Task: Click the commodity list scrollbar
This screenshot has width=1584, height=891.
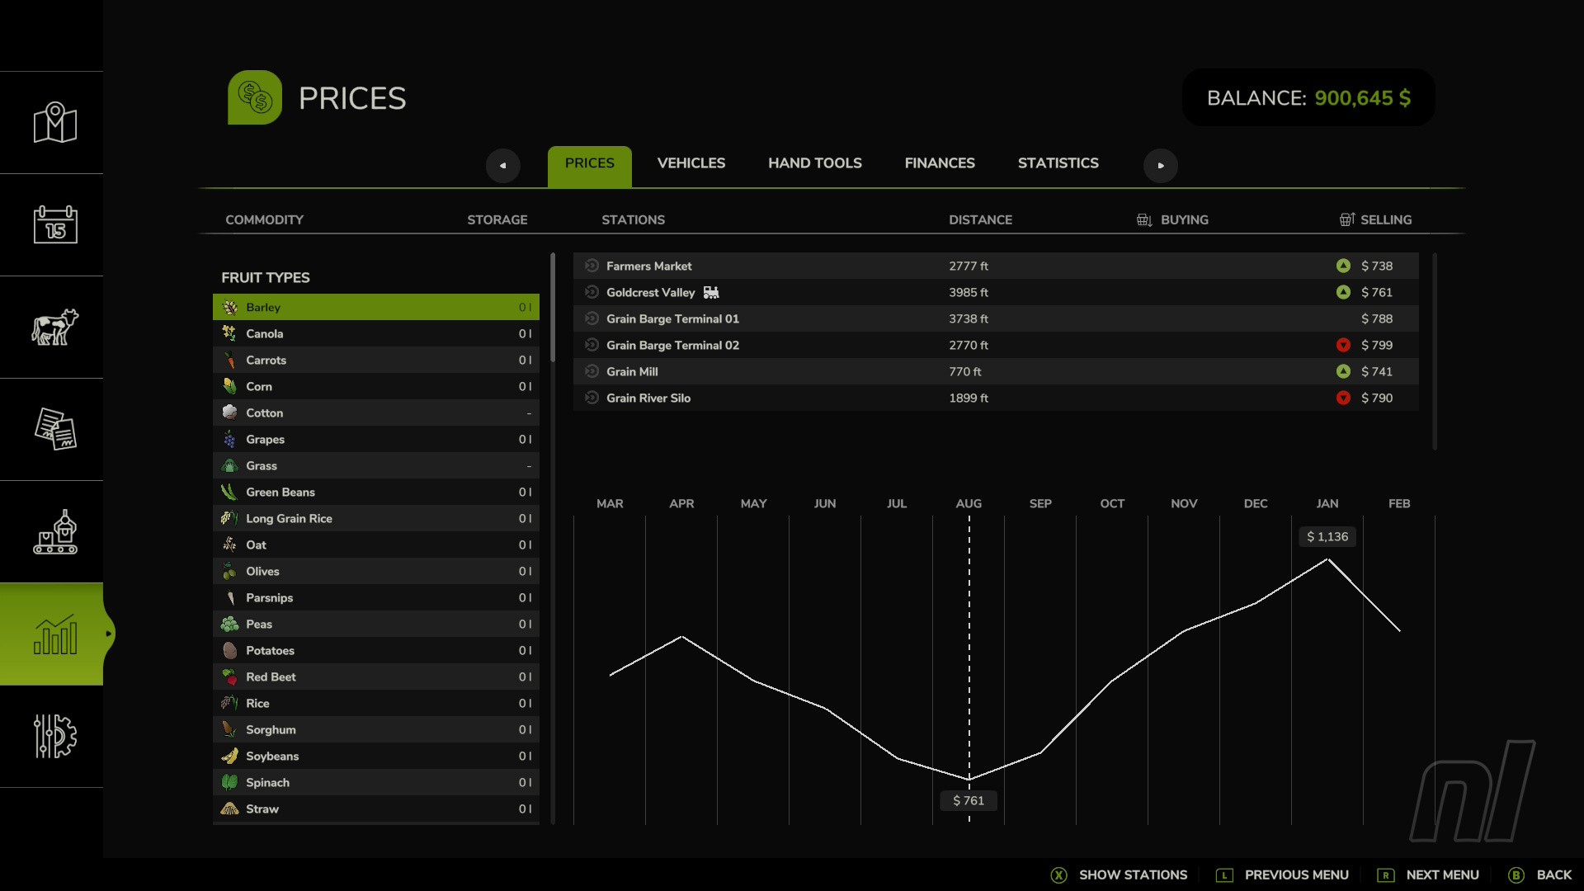Action: [553, 307]
